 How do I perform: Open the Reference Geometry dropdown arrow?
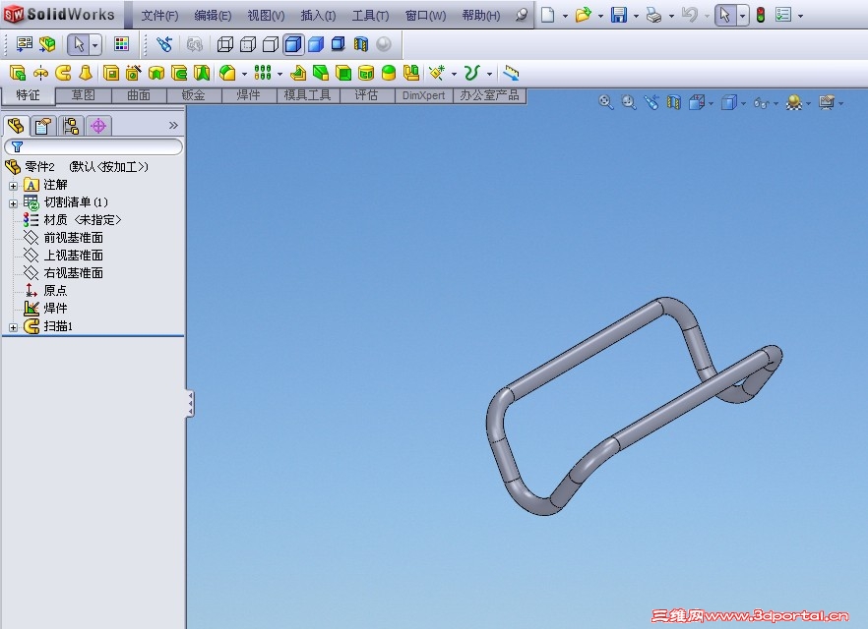[454, 74]
